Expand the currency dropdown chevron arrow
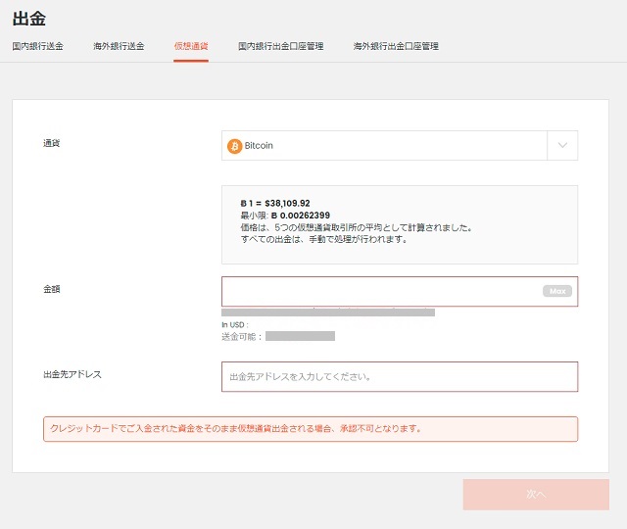This screenshot has height=529, width=627. coord(562,146)
